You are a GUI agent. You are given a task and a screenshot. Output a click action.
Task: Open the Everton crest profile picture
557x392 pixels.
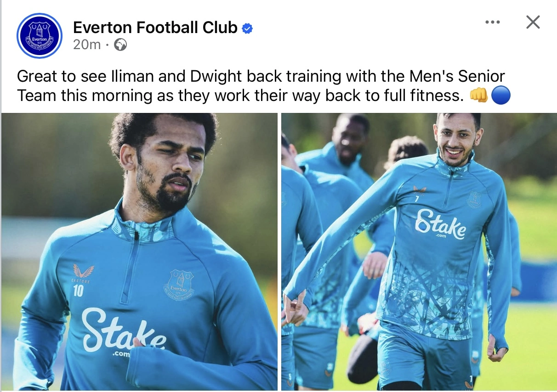39,36
